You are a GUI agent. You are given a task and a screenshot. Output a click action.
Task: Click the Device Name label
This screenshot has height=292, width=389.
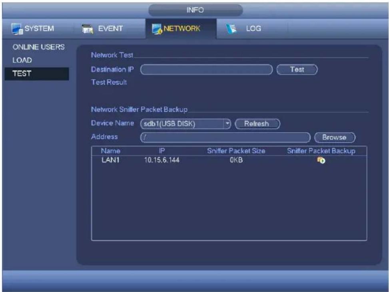(112, 123)
